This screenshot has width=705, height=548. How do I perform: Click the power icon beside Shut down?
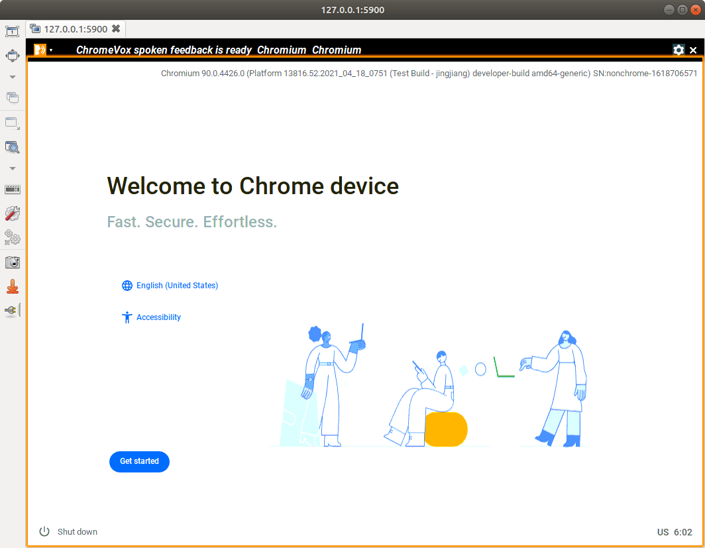(44, 531)
